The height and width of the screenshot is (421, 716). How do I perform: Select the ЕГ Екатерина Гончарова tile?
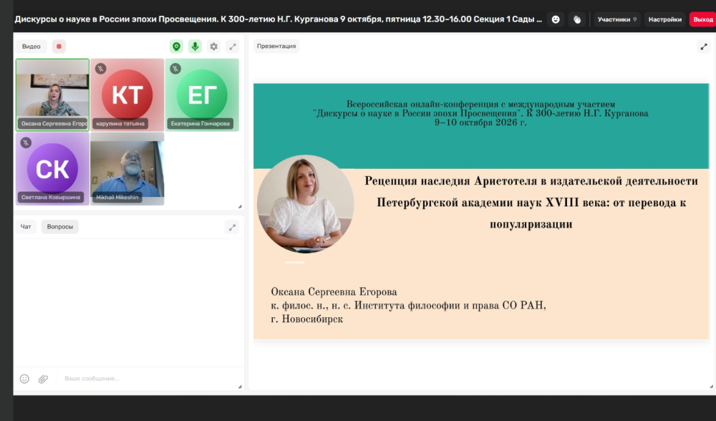pyautogui.click(x=202, y=95)
